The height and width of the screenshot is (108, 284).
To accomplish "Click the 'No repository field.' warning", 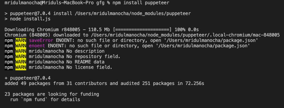I will [x=93, y=57].
